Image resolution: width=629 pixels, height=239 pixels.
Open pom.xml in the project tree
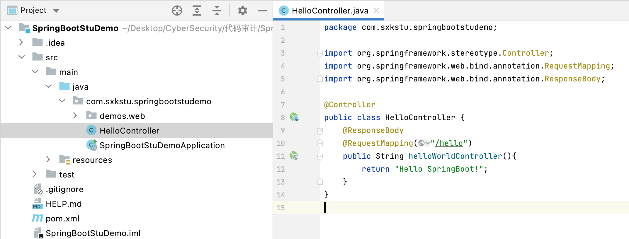[x=62, y=218]
